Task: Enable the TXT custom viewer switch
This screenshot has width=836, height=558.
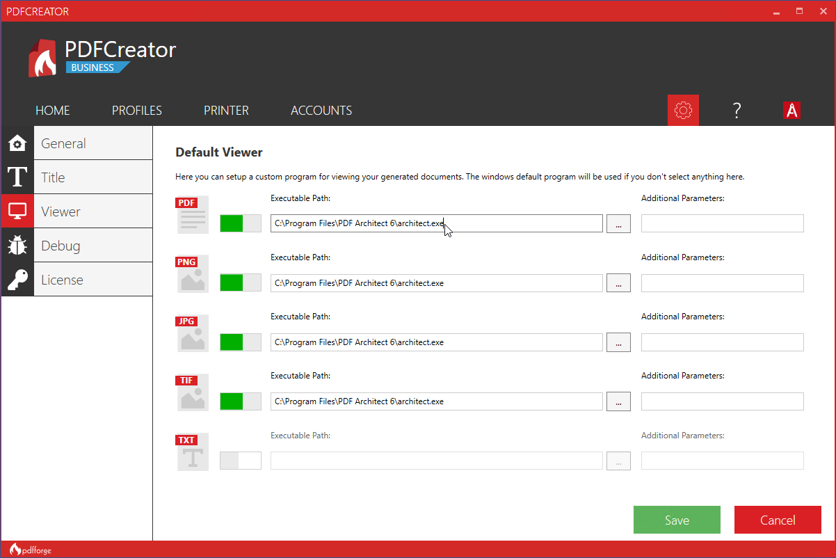Action: click(x=241, y=461)
